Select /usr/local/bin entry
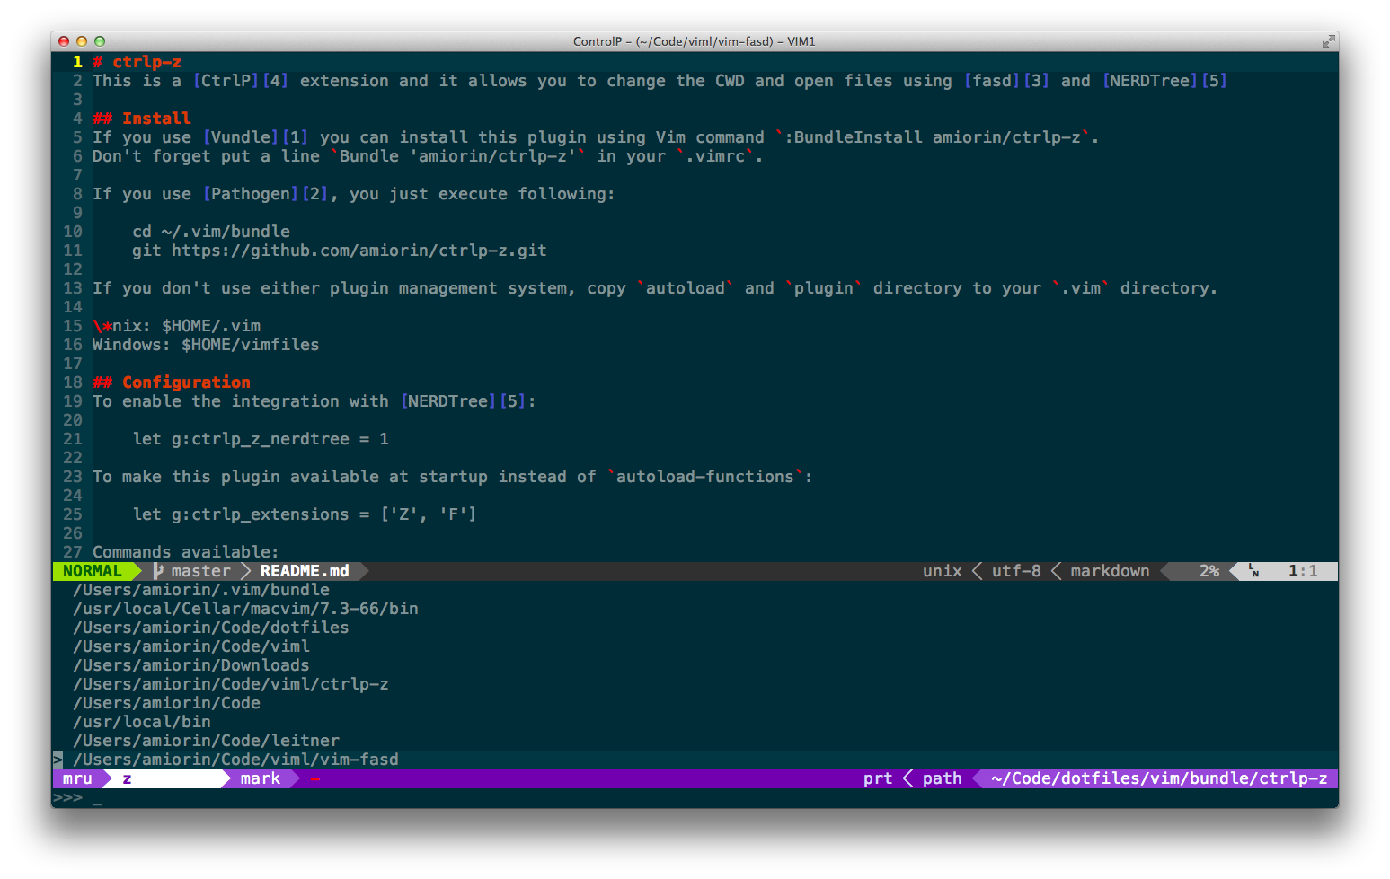 pyautogui.click(x=142, y=722)
